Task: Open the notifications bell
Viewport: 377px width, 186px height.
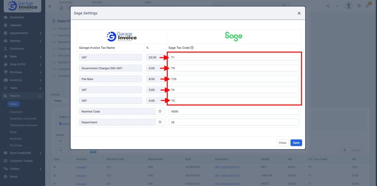Action: [367, 6]
